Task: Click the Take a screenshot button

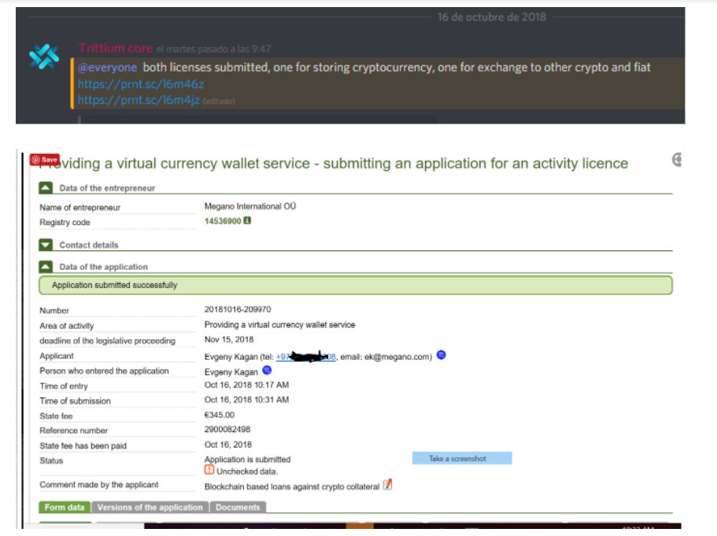Action: tap(462, 458)
